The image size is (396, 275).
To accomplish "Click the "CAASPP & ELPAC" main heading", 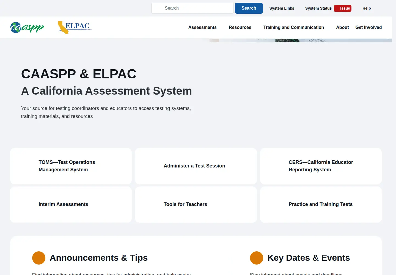I will point(79,74).
